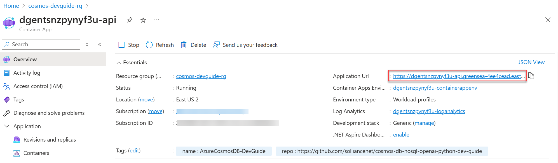The height and width of the screenshot is (163, 558).
Task: Click manage link for Development stack
Action: click(x=424, y=123)
